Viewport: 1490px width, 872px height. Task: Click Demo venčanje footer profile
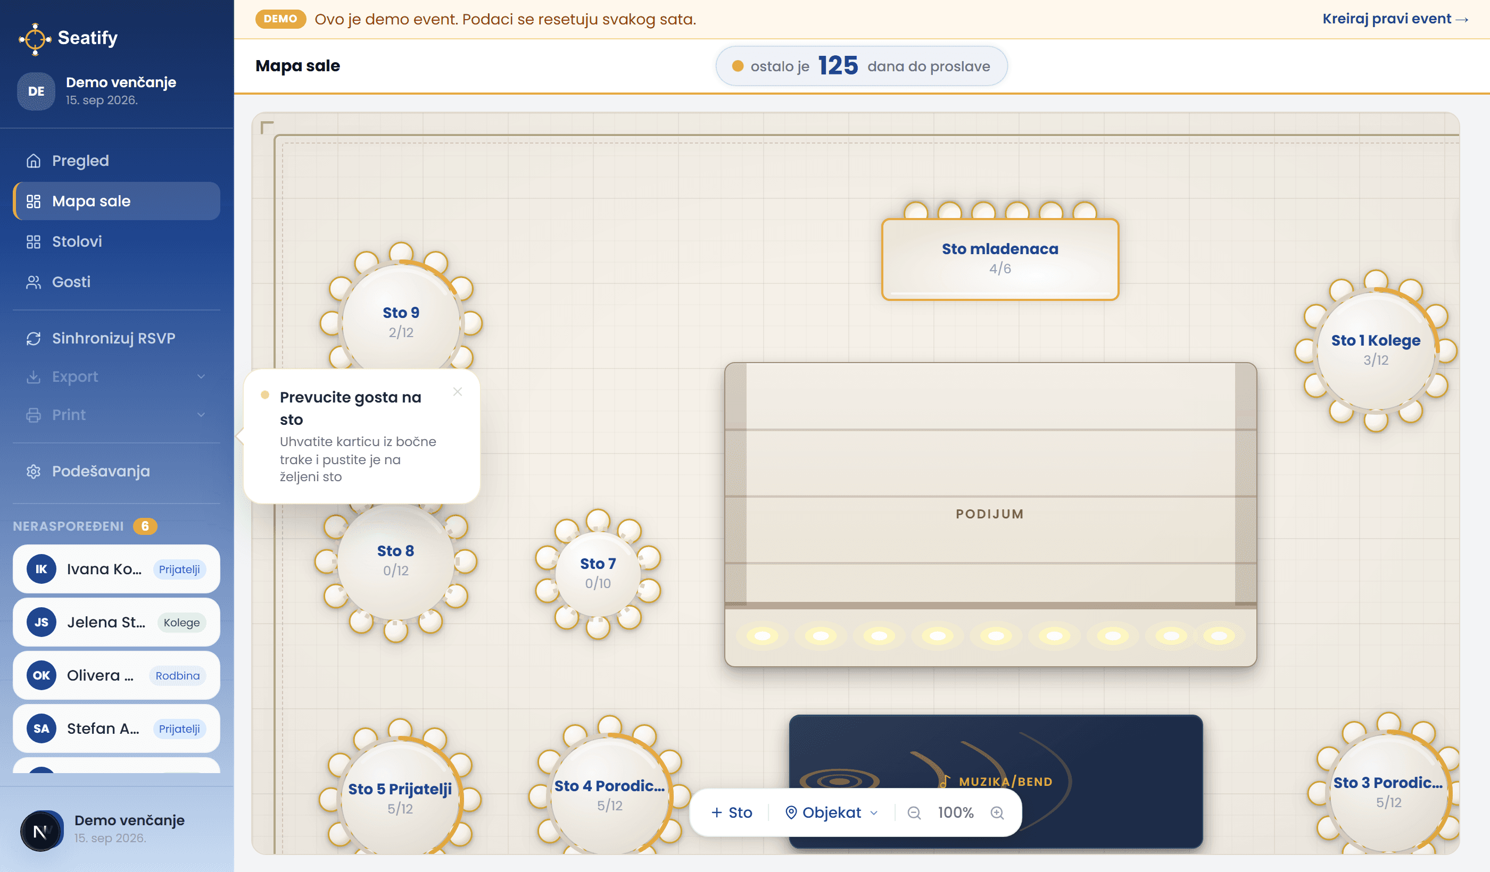coord(117,829)
